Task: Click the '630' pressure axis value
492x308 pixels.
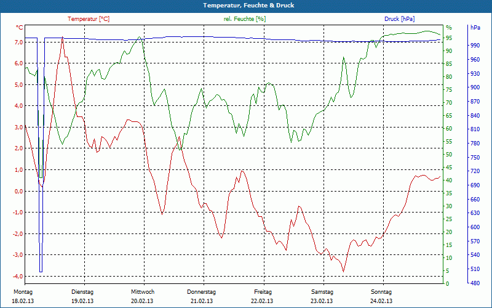Action: coord(475,213)
